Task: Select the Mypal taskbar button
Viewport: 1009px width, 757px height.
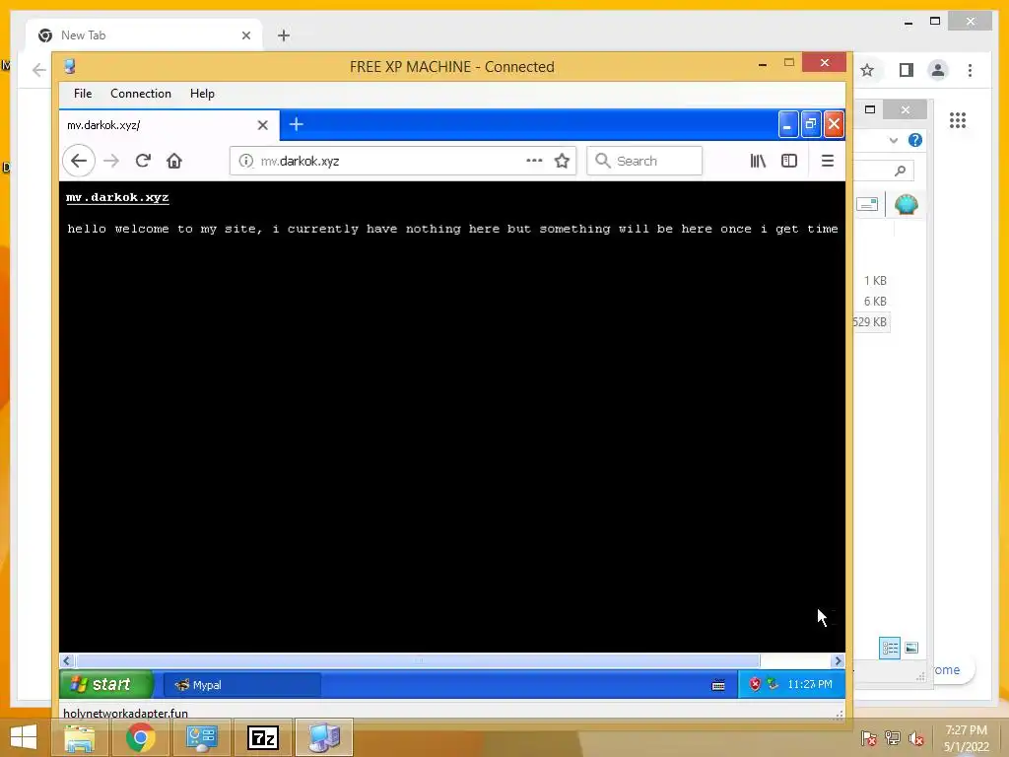Action: coord(242,685)
